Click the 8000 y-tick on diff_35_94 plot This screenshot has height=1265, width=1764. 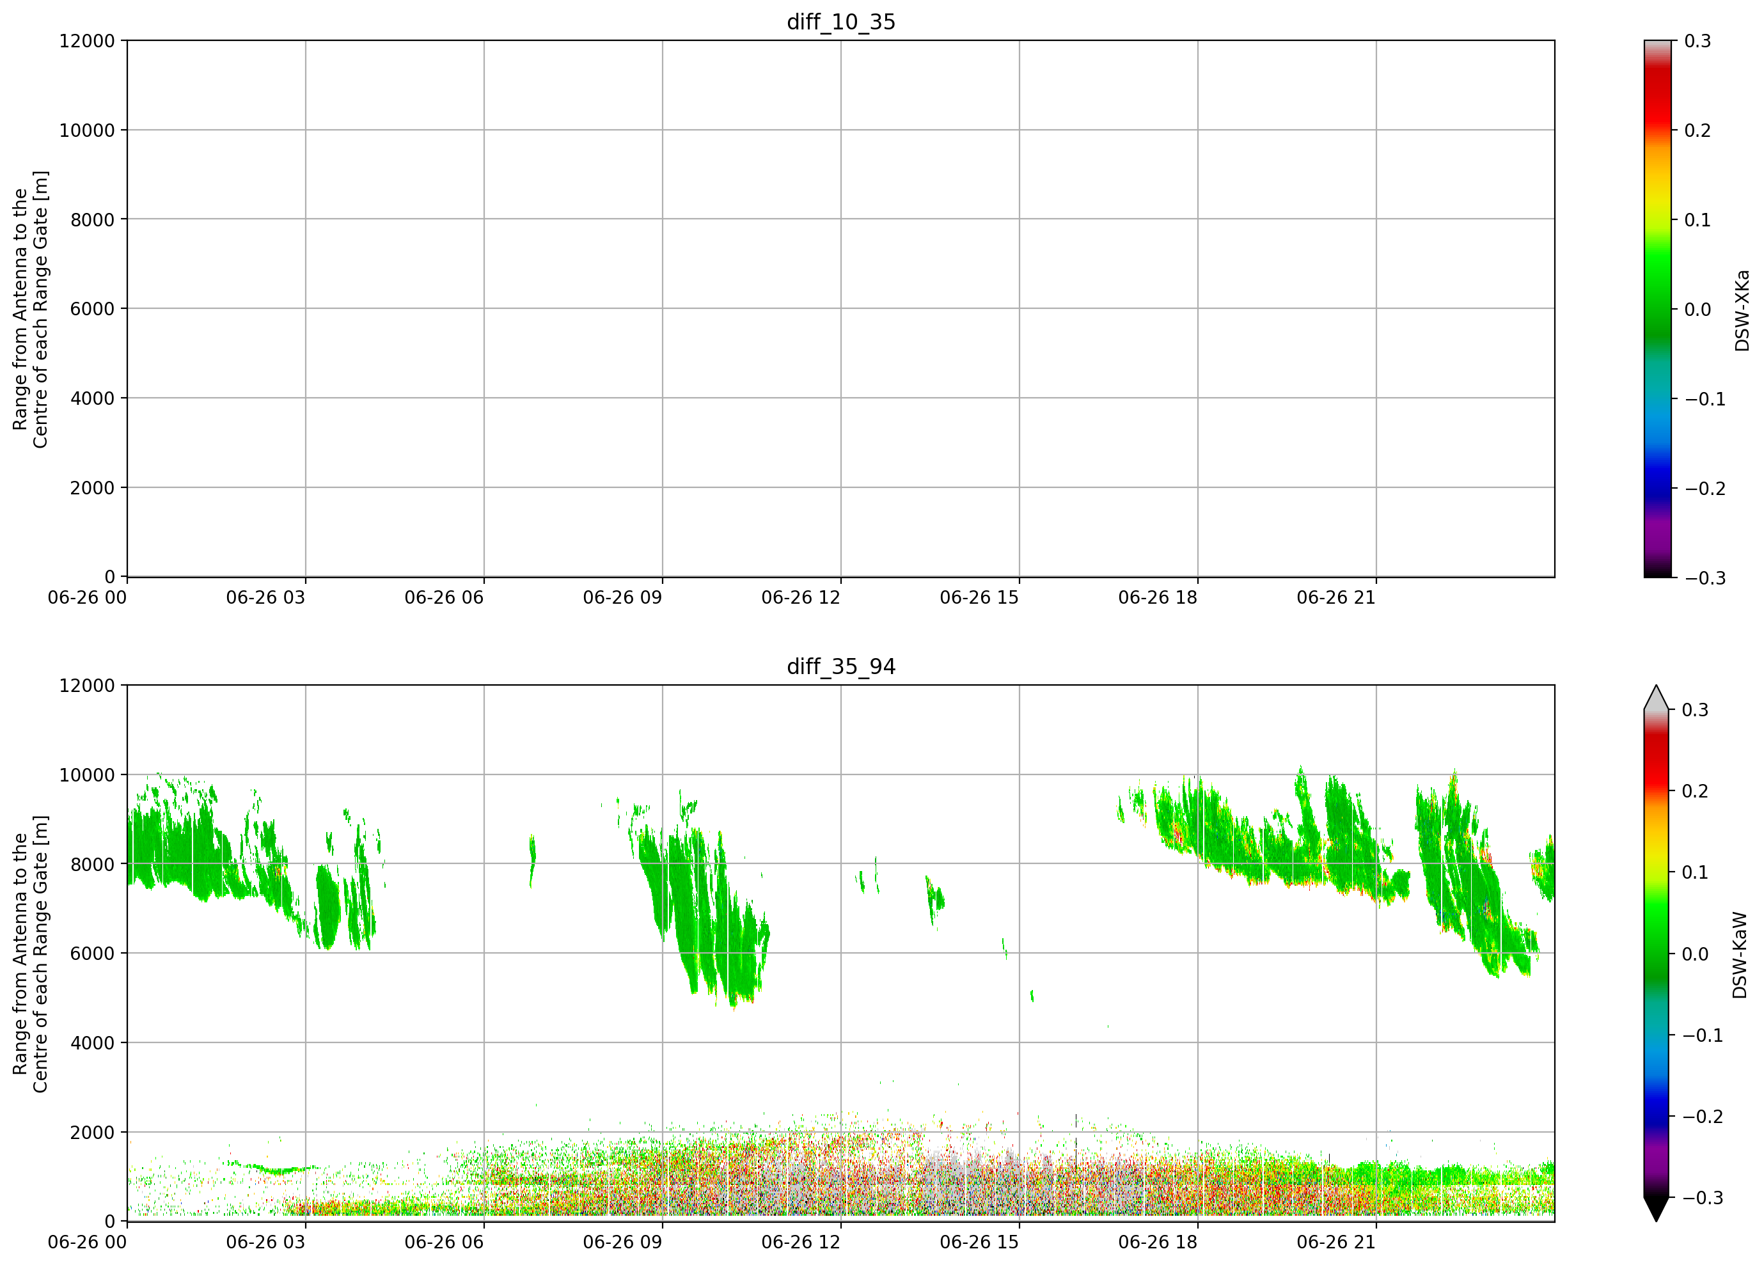click(x=93, y=864)
